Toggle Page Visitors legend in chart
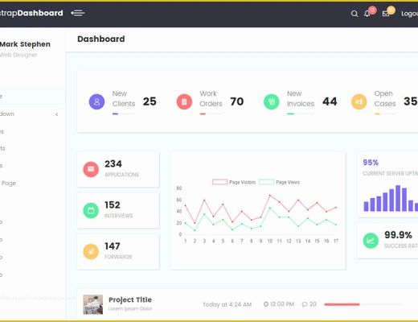418x322 pixels. [234, 182]
